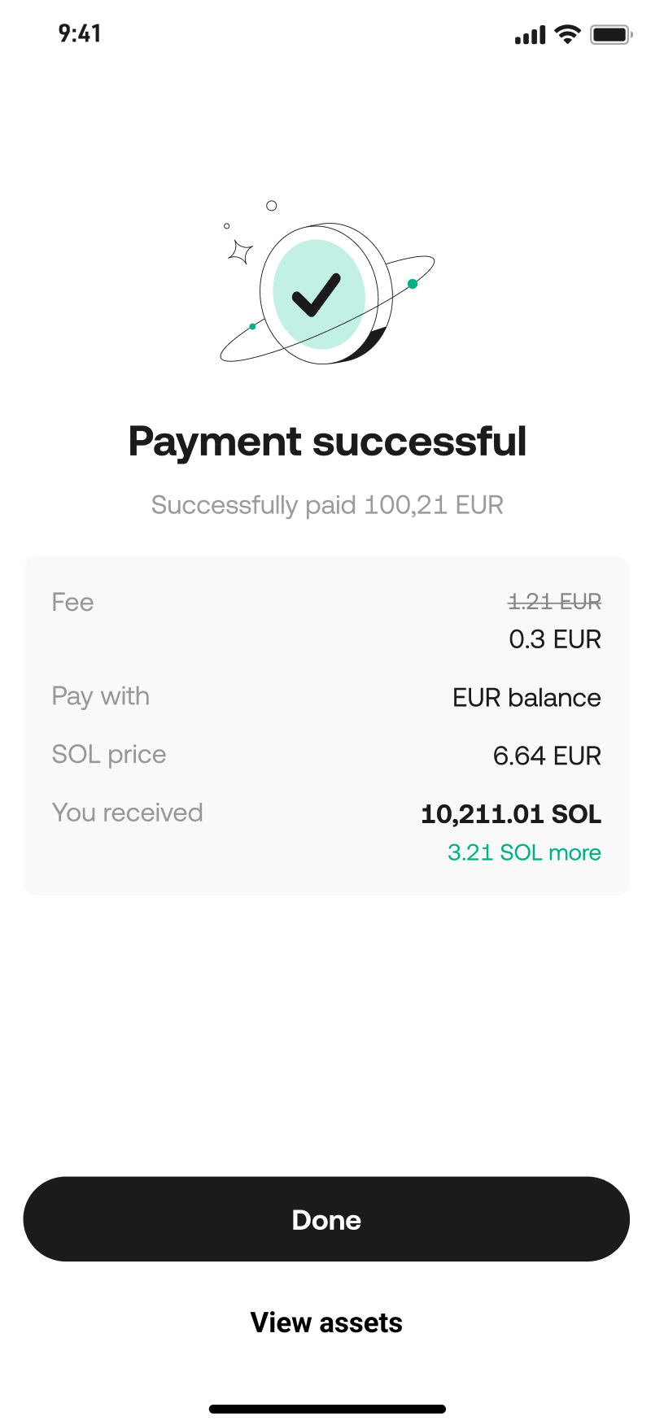Viewport: 651px width, 1425px height.
Task: Click the checkmark coin illustration
Action: pyautogui.click(x=319, y=294)
